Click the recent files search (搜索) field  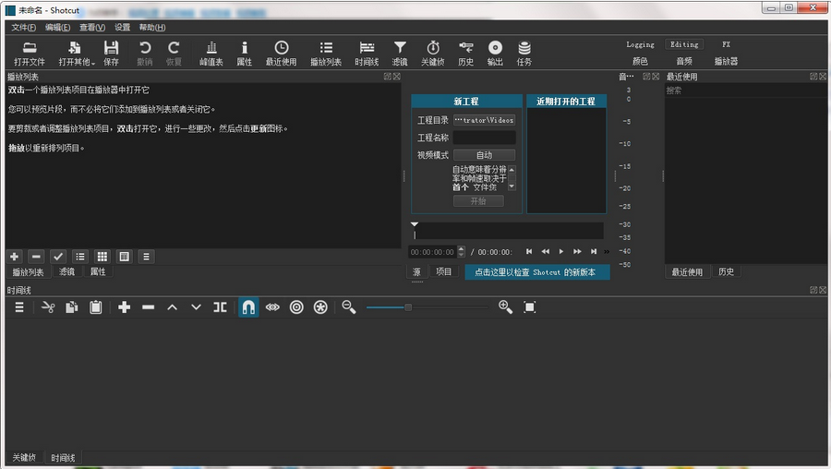[x=744, y=90]
